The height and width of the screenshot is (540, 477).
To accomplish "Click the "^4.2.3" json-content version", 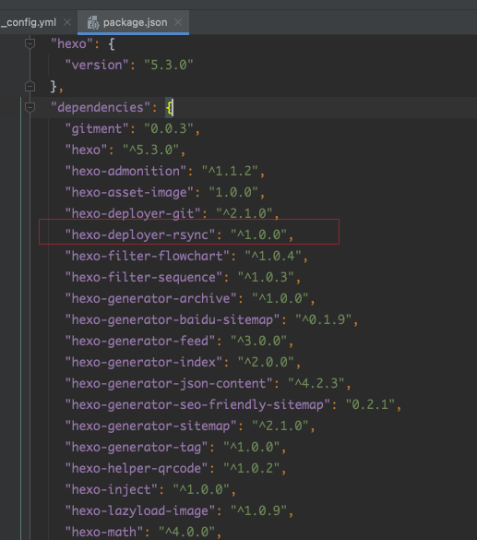I will (x=316, y=383).
